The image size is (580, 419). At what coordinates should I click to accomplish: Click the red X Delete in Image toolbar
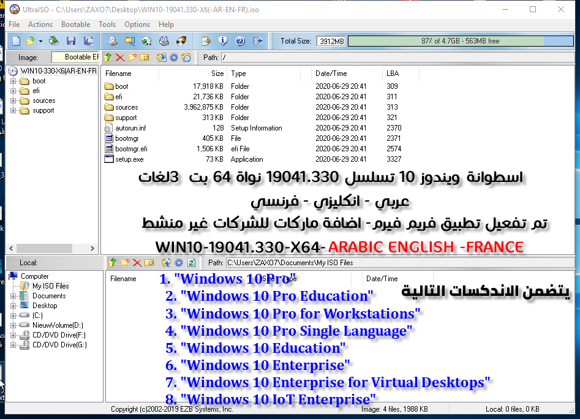(x=120, y=58)
